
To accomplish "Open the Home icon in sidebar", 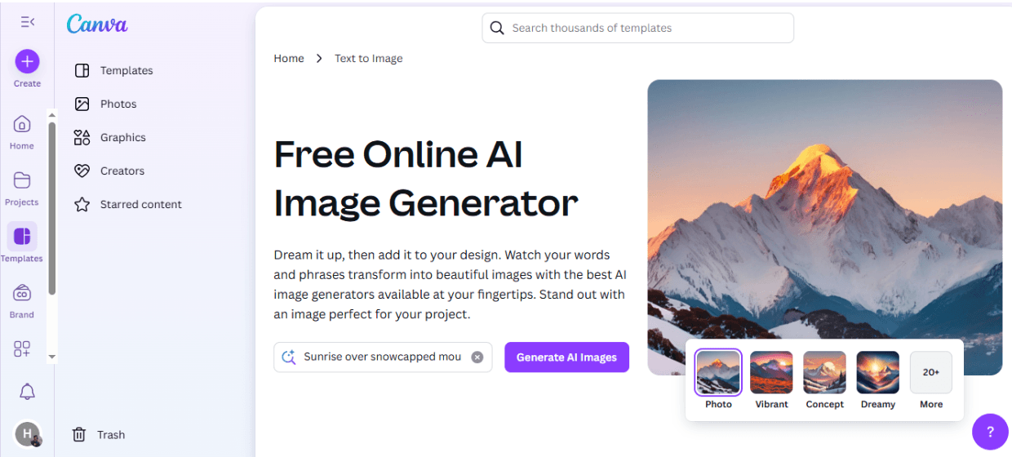I will tap(22, 124).
